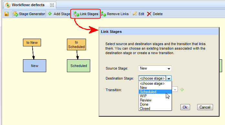Image resolution: width=225 pixels, height=125 pixels.
Task: Confirm the dialog with Ok
Action: 185,107
